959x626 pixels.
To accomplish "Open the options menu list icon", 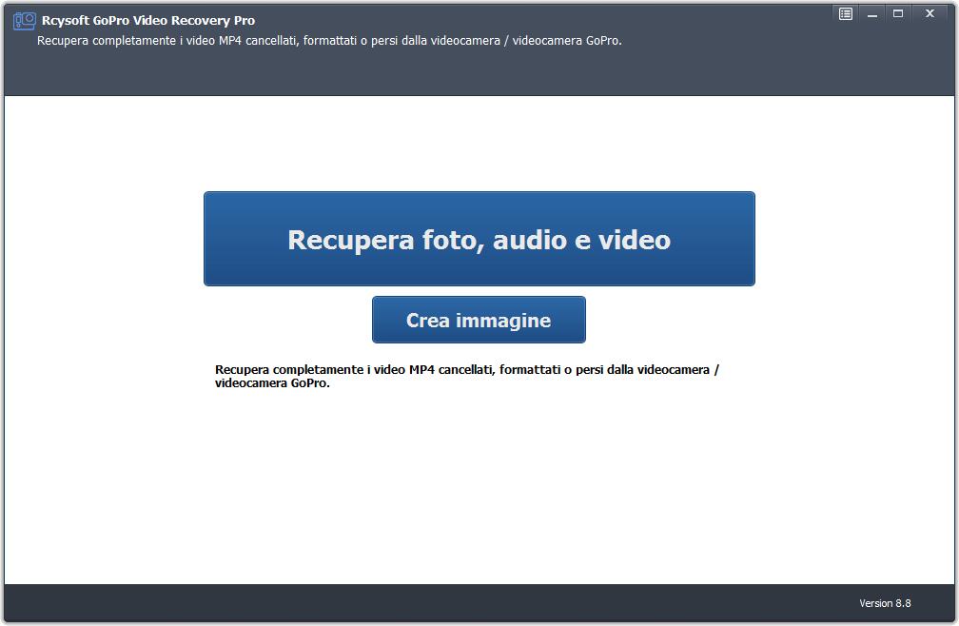I will (x=845, y=13).
